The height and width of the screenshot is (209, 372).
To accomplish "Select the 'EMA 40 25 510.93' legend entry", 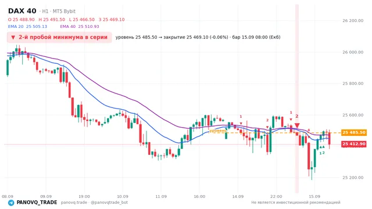I will coord(80,27).
